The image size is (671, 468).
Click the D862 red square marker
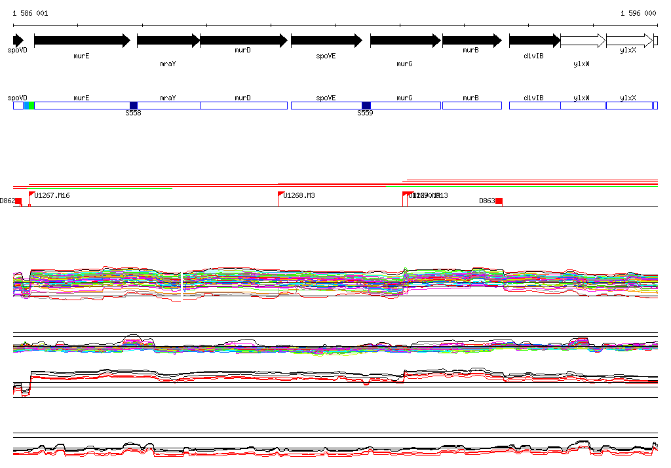[x=18, y=201]
